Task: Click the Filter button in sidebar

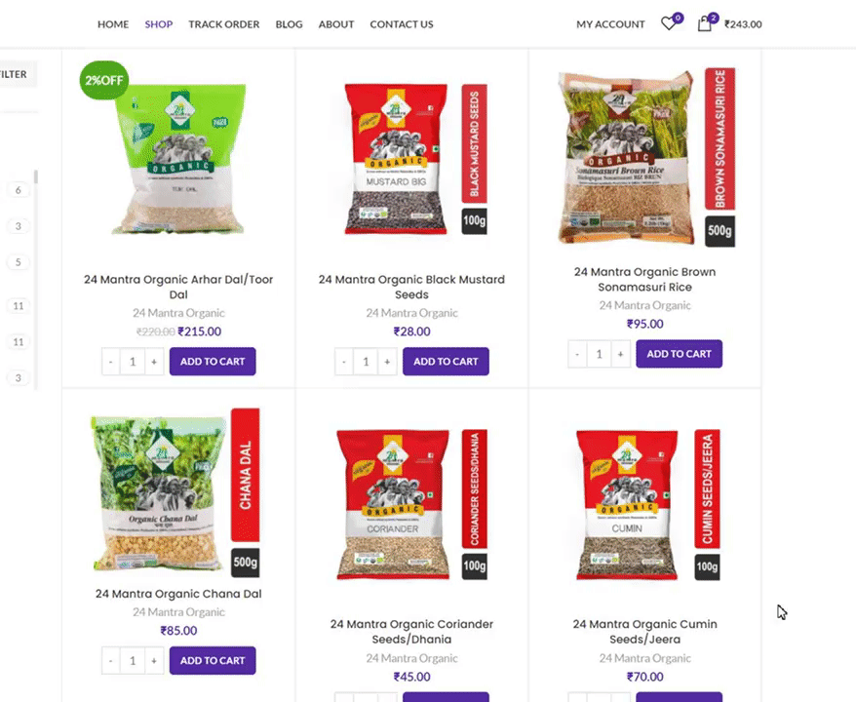Action: point(17,74)
